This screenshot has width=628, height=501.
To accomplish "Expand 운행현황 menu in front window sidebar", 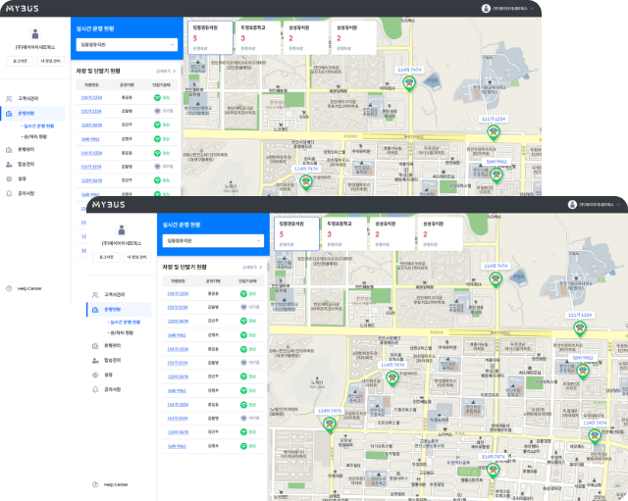I will [113, 308].
